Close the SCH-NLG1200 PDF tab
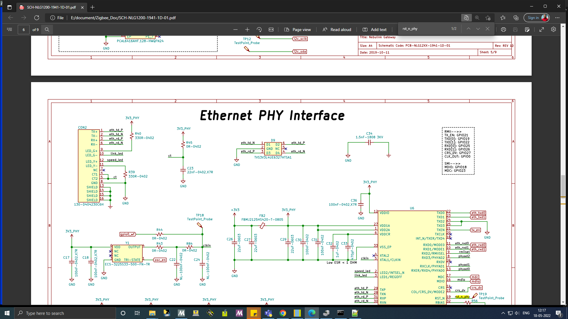The width and height of the screenshot is (568, 319). [82, 7]
